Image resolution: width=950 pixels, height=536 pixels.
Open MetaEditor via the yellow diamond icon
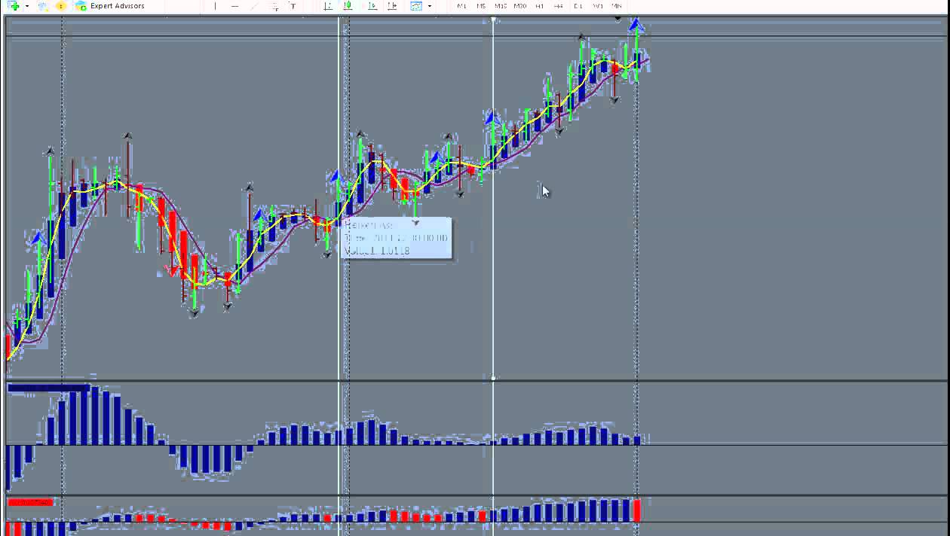[61, 6]
